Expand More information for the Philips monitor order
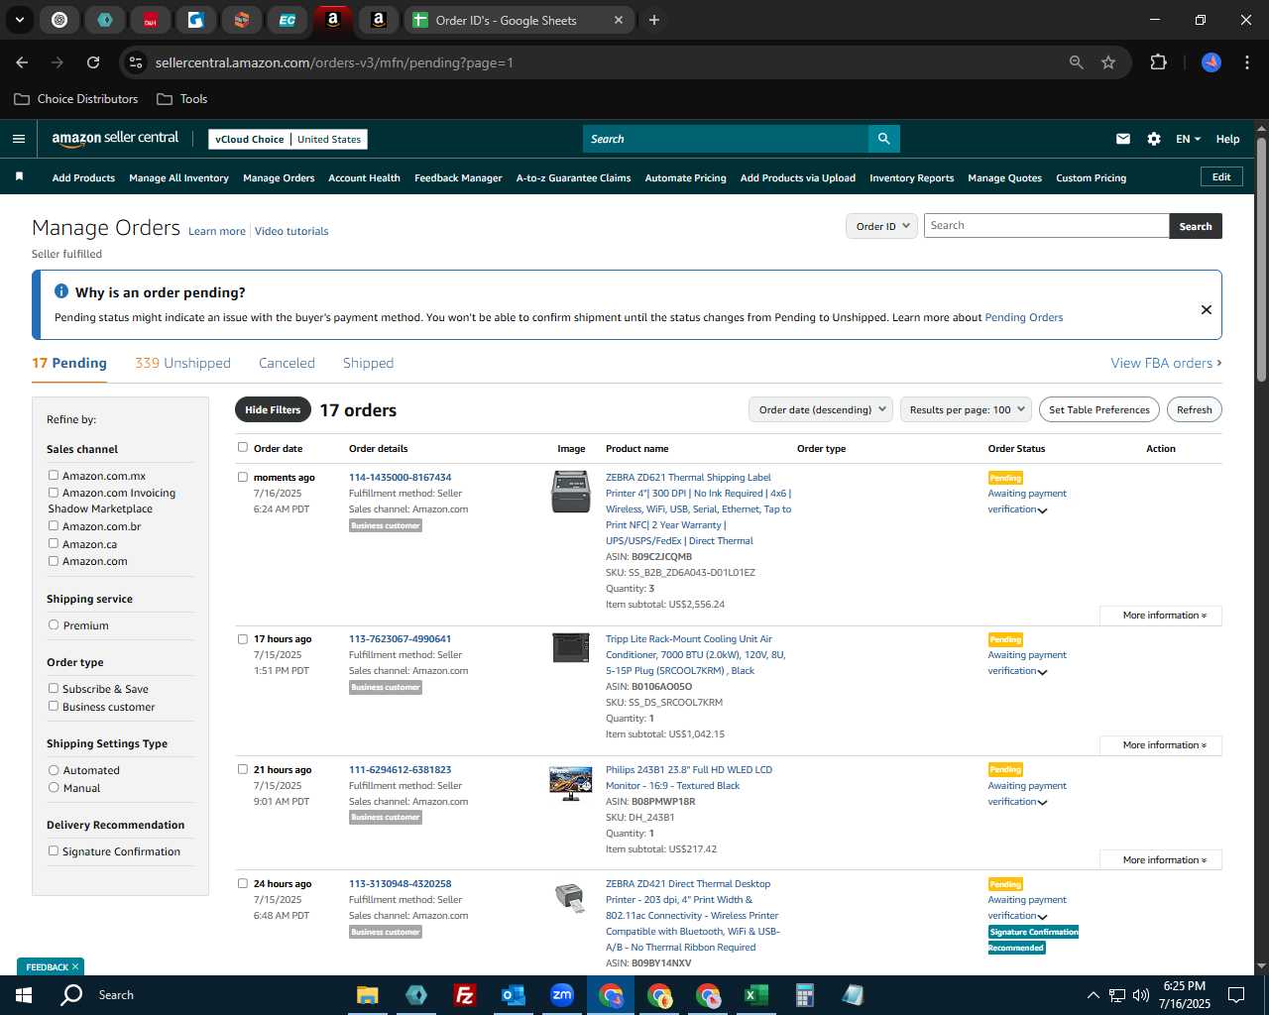 click(1161, 860)
